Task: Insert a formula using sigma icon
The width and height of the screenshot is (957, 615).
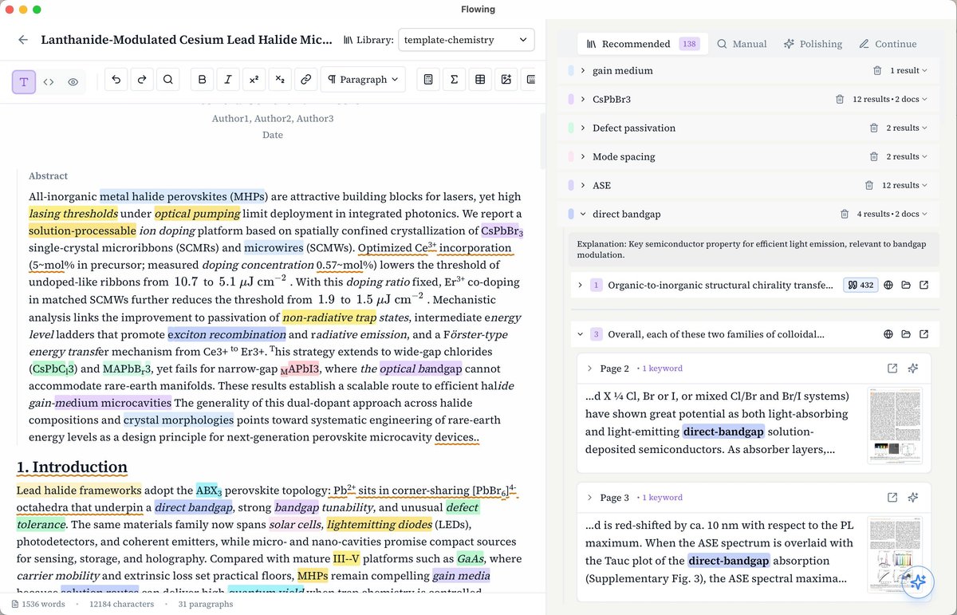Action: coord(454,80)
